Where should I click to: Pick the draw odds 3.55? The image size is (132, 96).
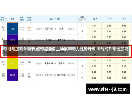point(109,60)
